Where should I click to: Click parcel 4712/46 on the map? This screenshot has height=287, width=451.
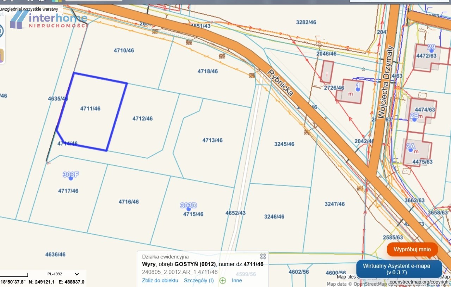[142, 118]
